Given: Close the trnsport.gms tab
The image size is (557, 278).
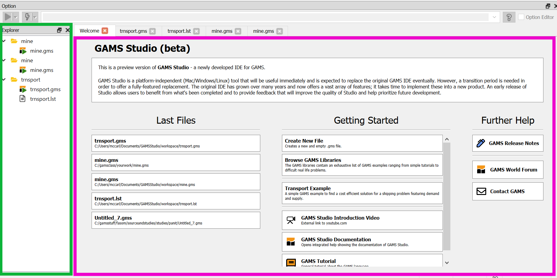Looking at the screenshot, I should 153,31.
